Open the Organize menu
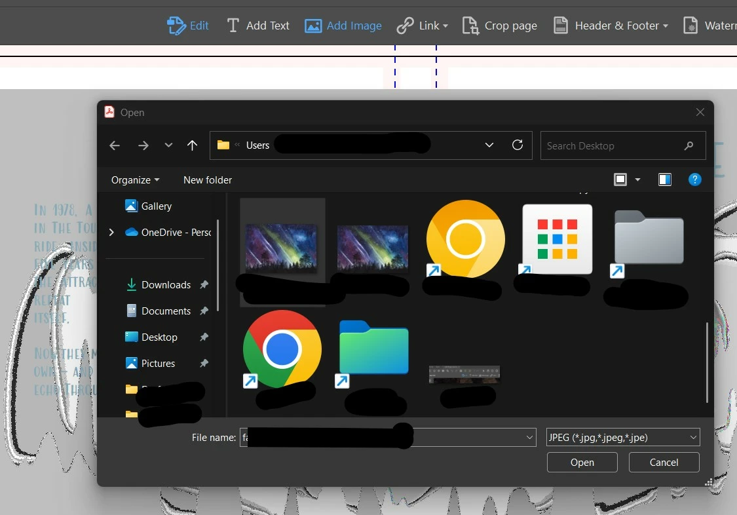This screenshot has height=515, width=737. click(x=136, y=180)
